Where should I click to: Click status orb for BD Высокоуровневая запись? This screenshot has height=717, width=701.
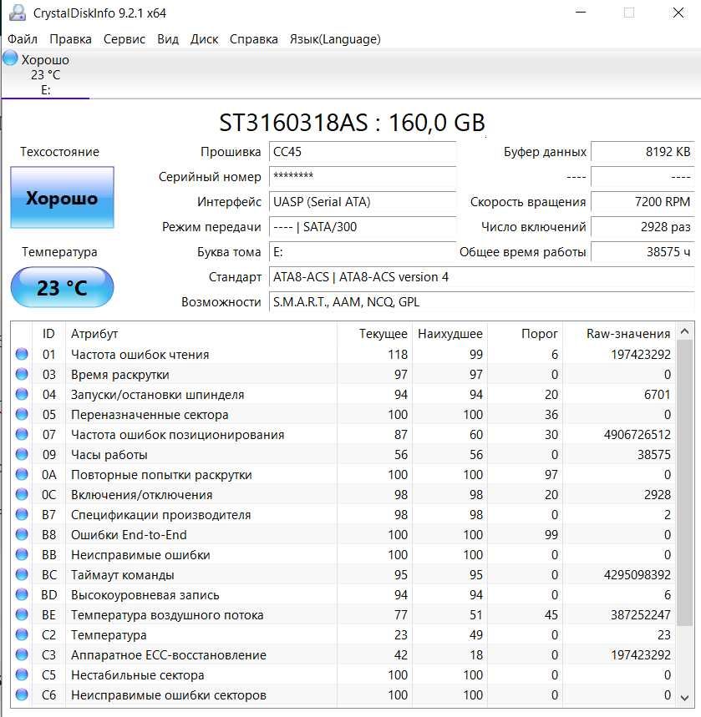(22, 594)
